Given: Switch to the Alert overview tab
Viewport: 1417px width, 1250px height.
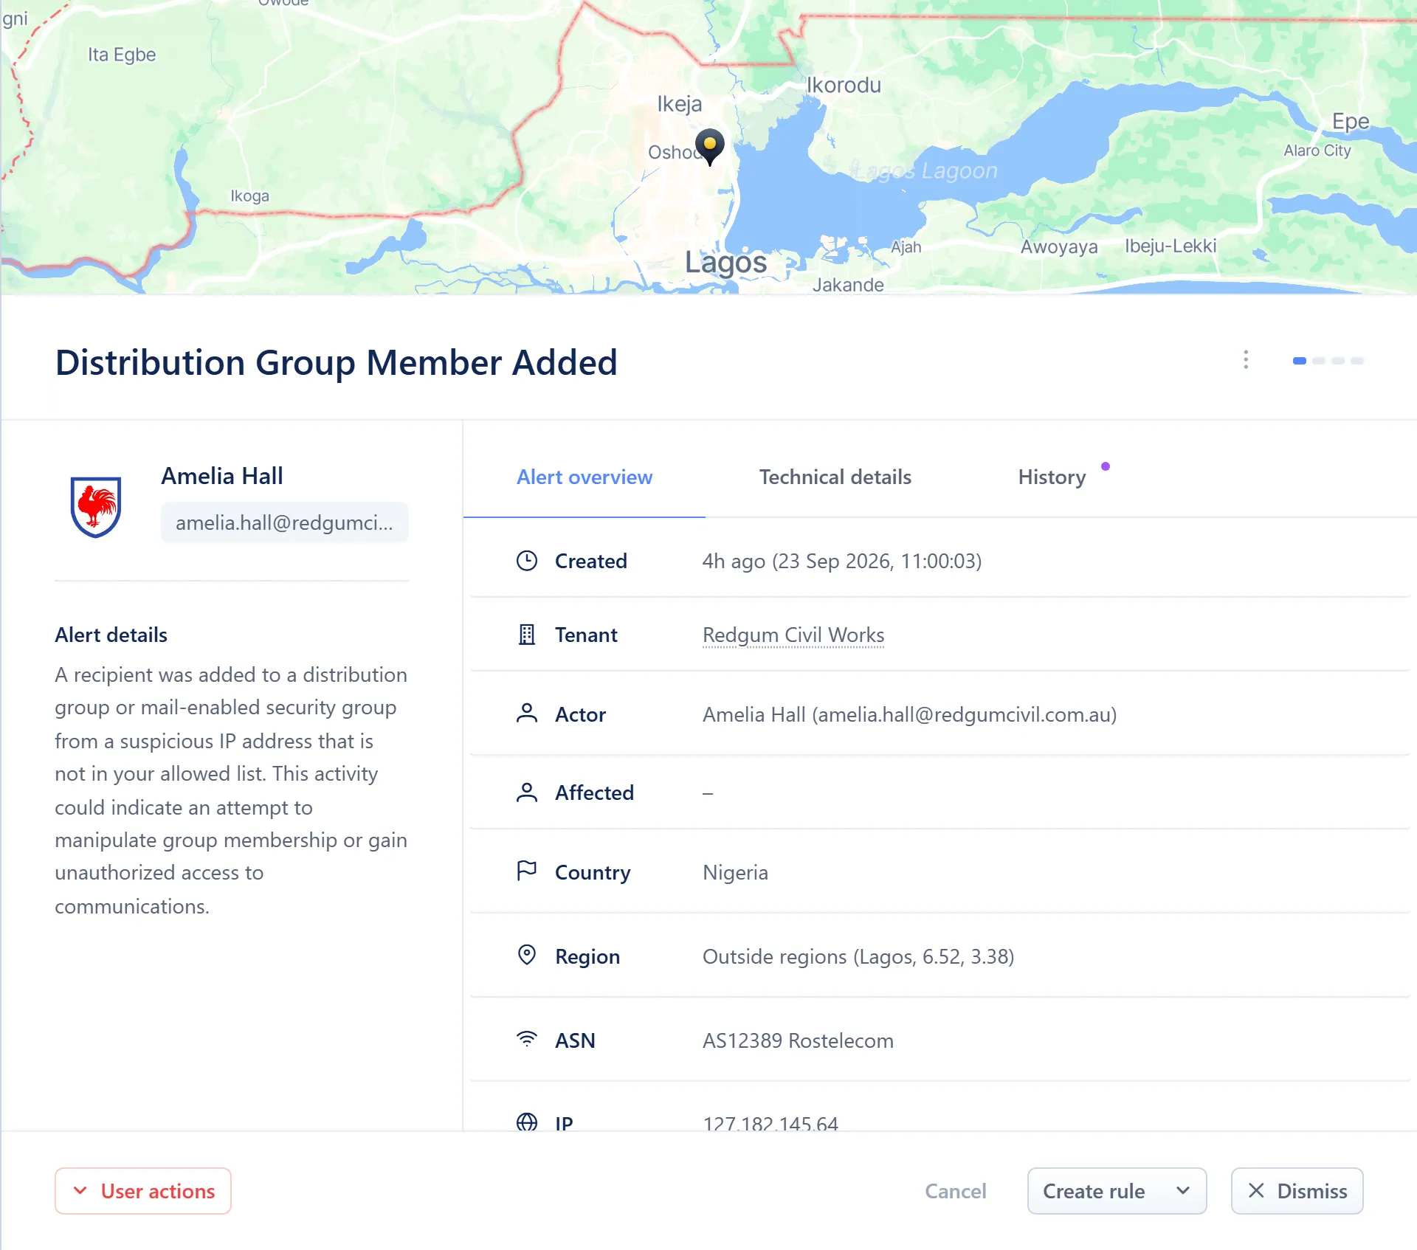Looking at the screenshot, I should pos(585,477).
